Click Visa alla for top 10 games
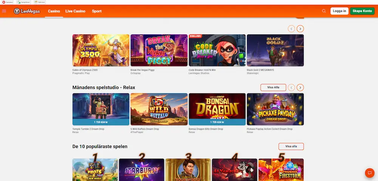This screenshot has height=181, width=378. coord(291,146)
